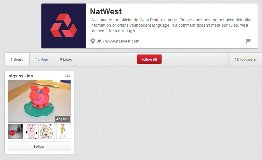Click the NatWest profile name heading
262x160 pixels.
tap(106, 12)
